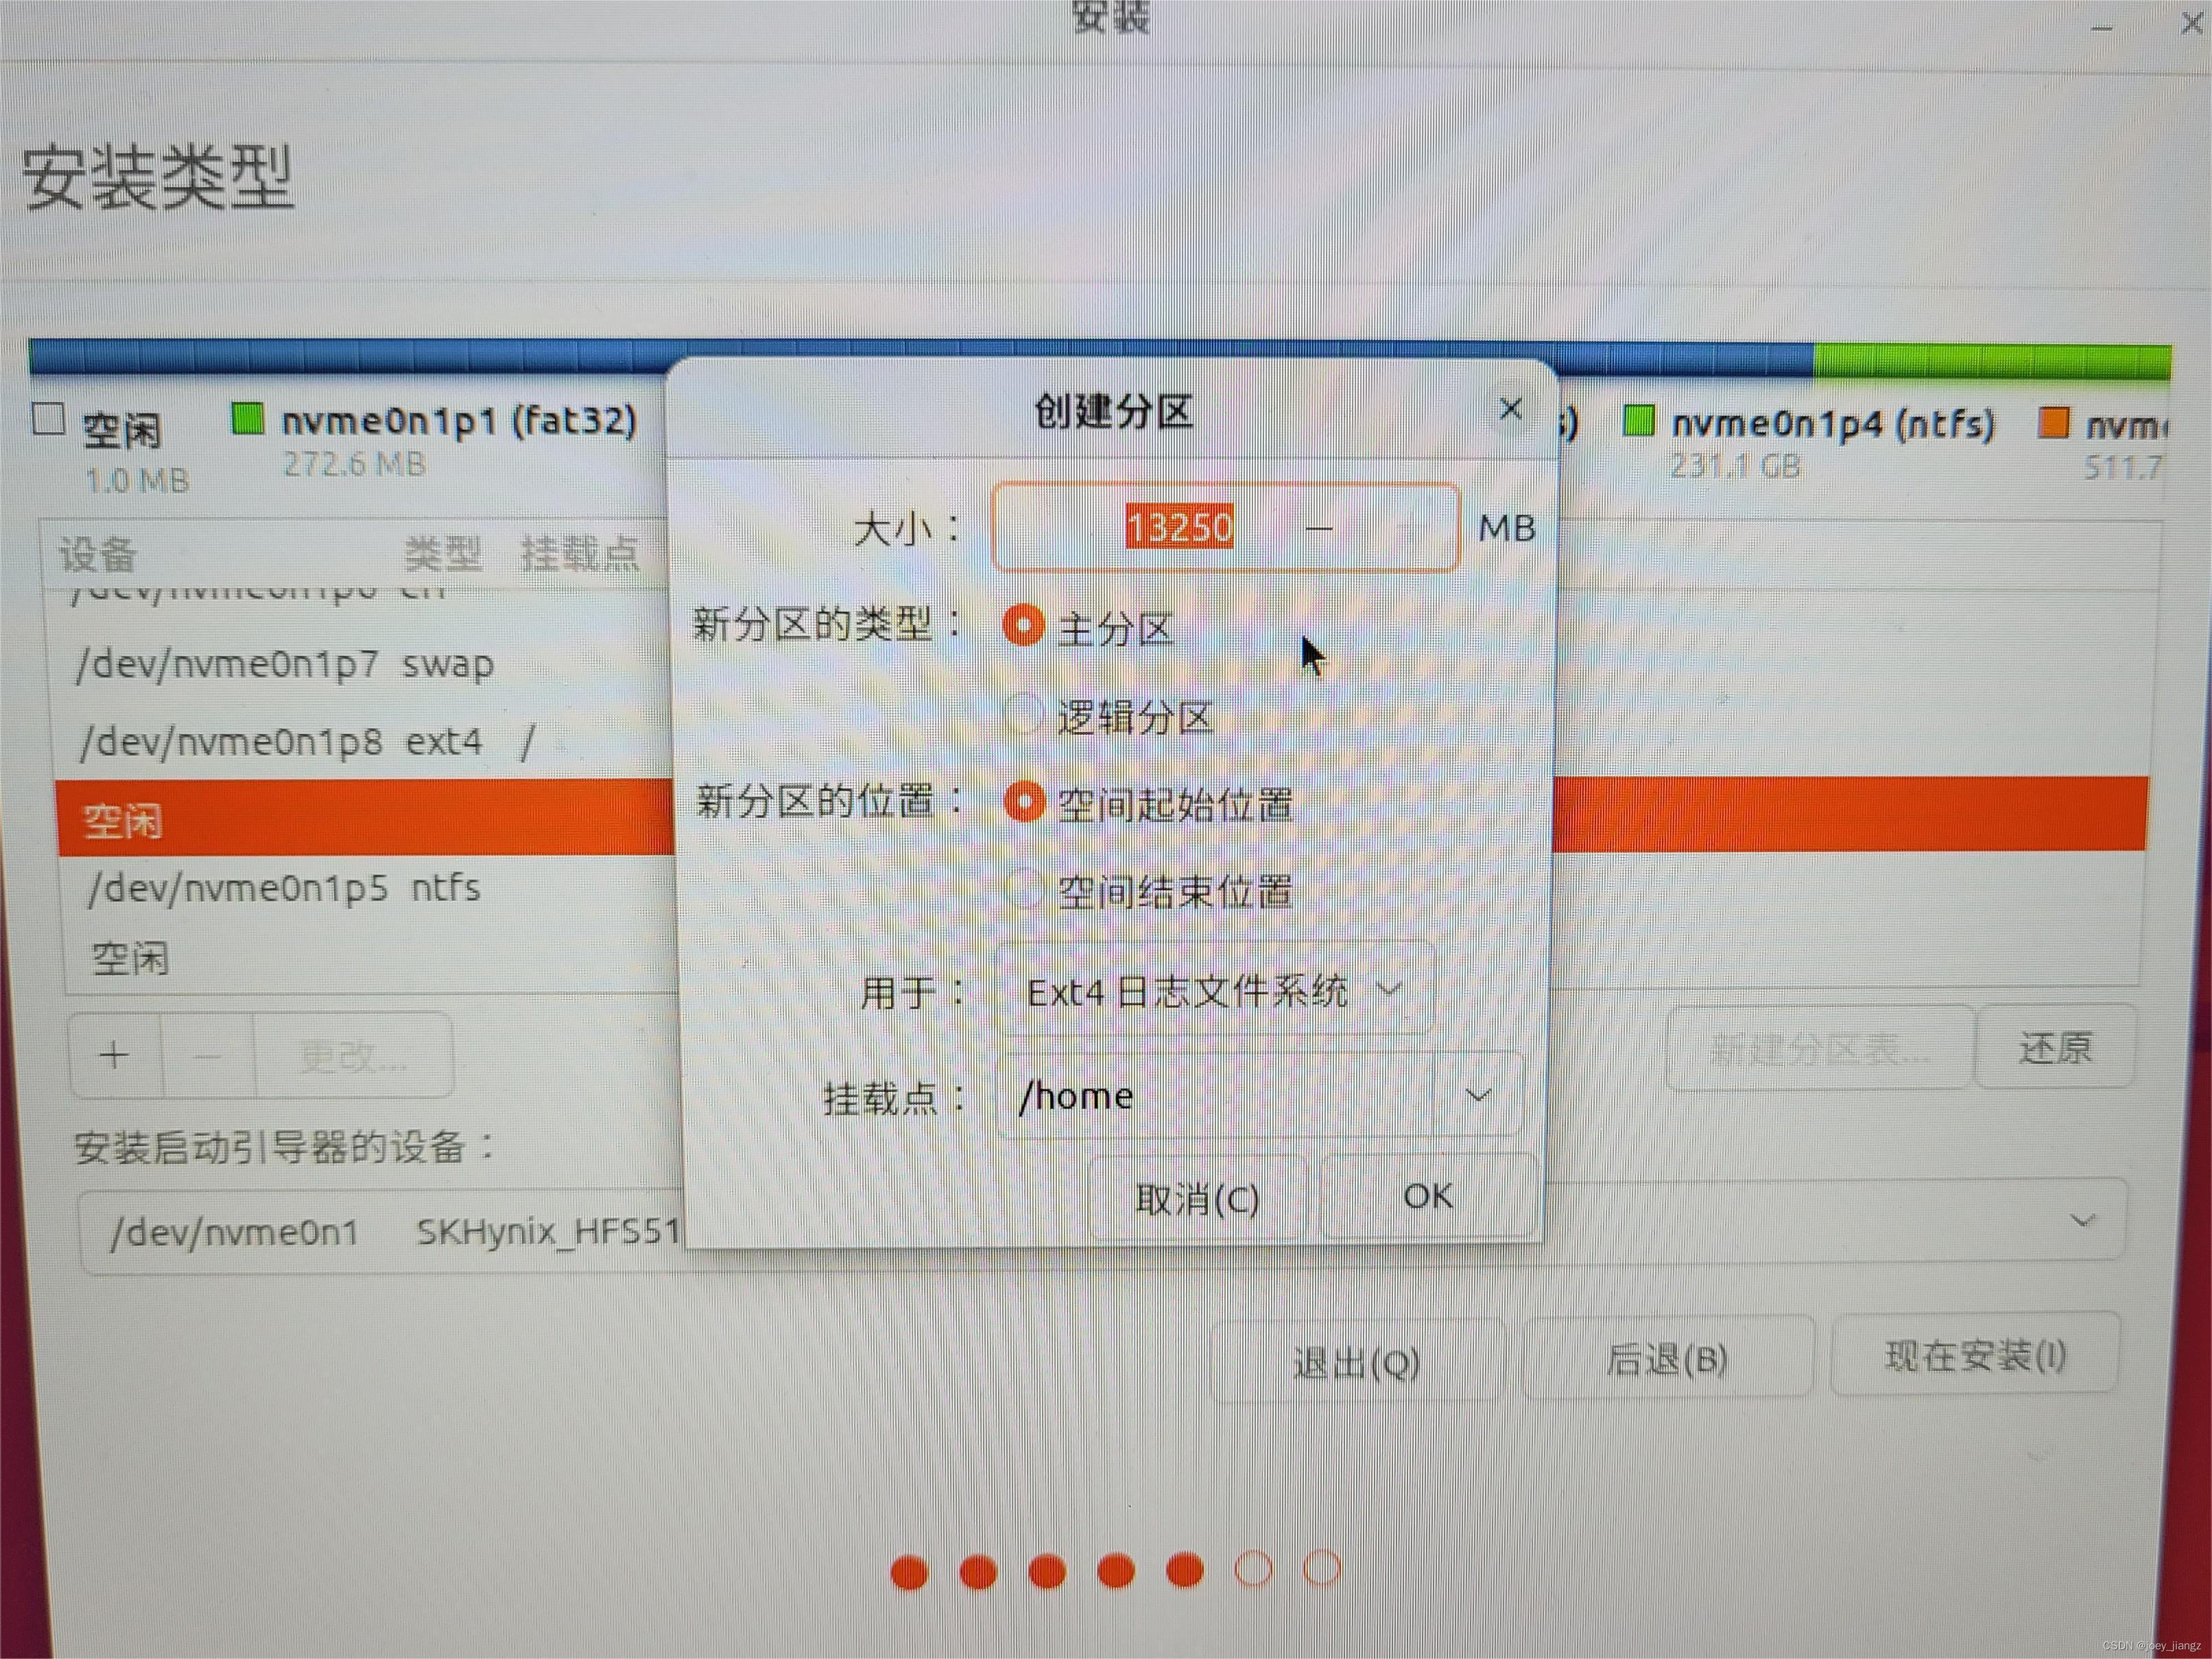
Task: Open the bootloader device /dev/nvme0n1 dropdown
Action: pos(2081,1221)
